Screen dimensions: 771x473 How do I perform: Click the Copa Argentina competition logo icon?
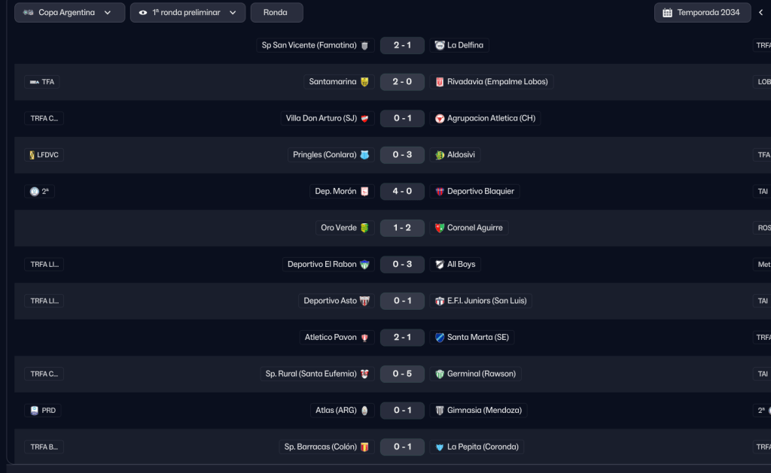pyautogui.click(x=29, y=13)
